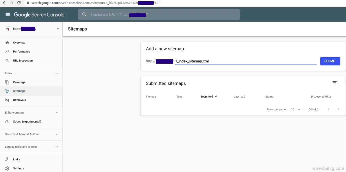Open the property selector dropdown
This screenshot has width=346, height=172.
(58, 29)
